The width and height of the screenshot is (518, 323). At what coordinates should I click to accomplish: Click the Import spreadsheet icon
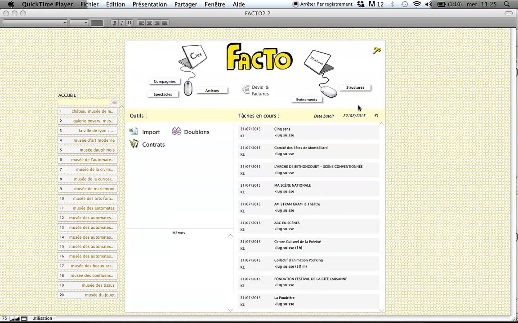[x=134, y=131]
